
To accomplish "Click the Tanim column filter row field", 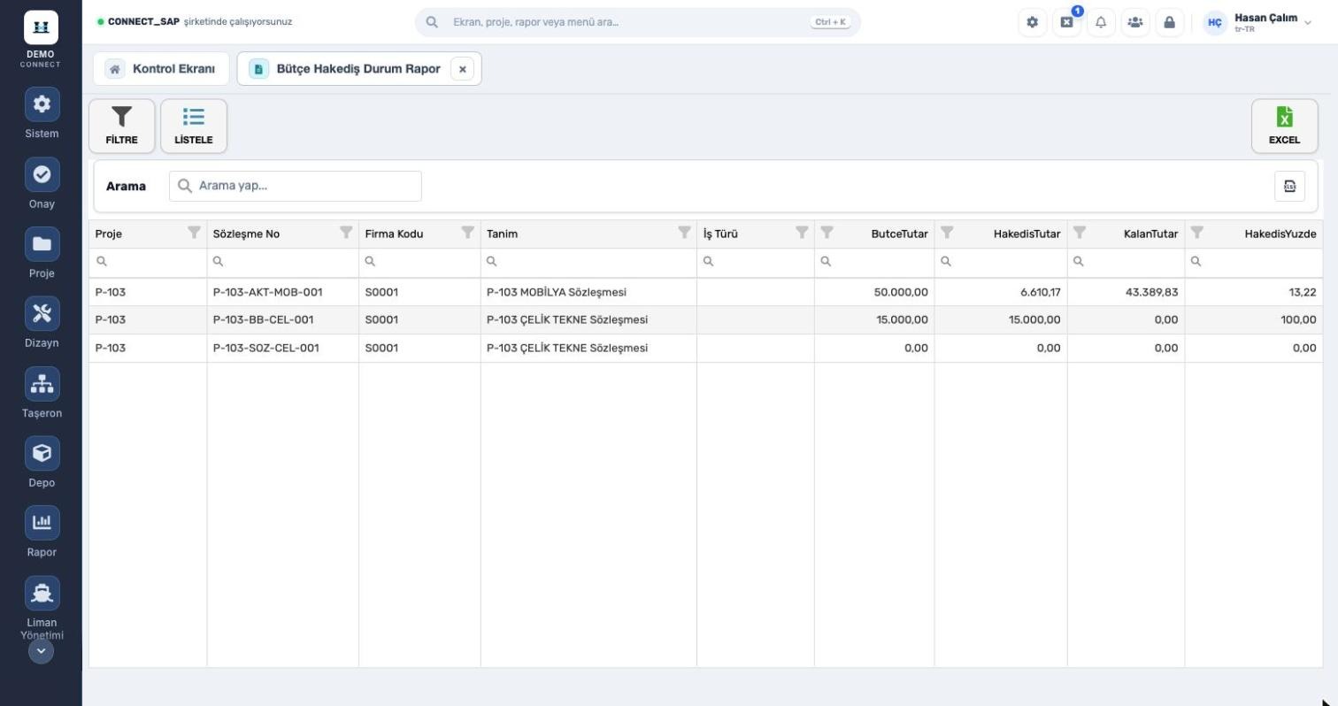I will pyautogui.click(x=588, y=262).
